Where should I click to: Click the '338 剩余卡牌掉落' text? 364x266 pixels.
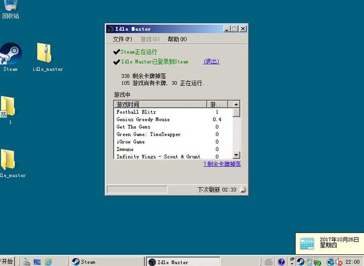[x=143, y=76]
